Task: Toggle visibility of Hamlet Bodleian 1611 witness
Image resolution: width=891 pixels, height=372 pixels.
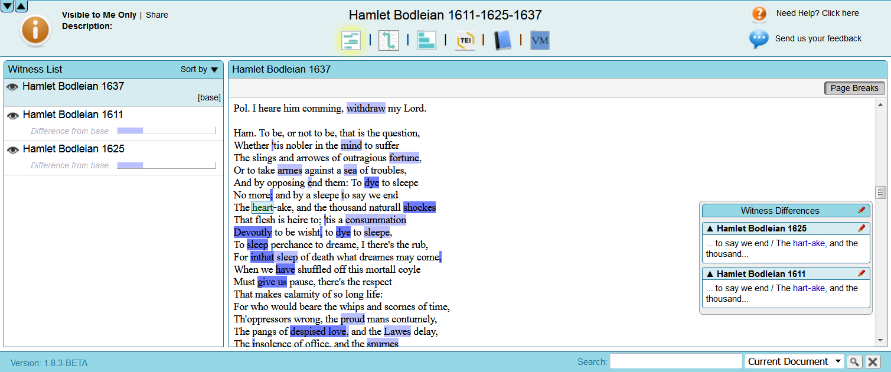Action: click(12, 116)
